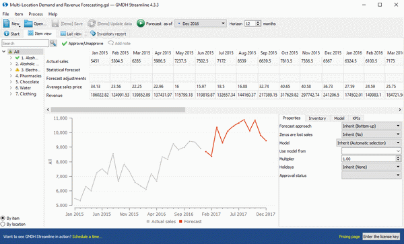Click the Multiplier stepper arrows
Image resolution: width=404 pixels, height=244 pixels.
[399, 159]
